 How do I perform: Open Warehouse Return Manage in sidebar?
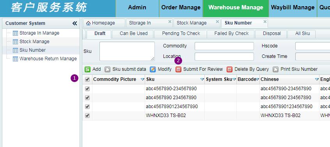pyautogui.click(x=48, y=59)
